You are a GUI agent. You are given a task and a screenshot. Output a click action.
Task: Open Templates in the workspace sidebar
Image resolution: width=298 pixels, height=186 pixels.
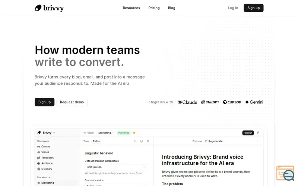(45, 158)
